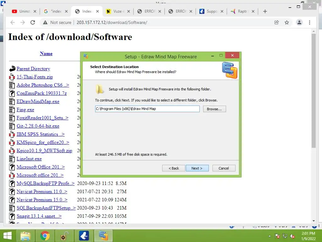Switch to the Vuze tab
322x242 pixels.
(x=118, y=11)
